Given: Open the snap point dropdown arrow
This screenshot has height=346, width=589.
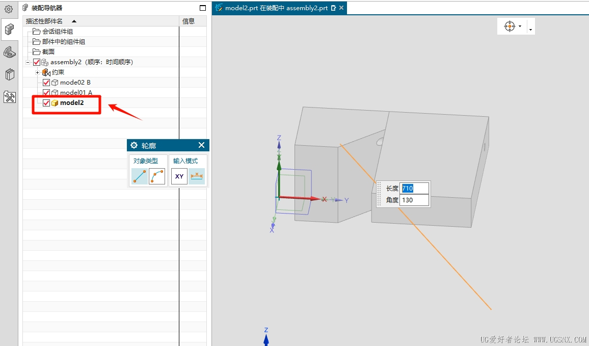Looking at the screenshot, I should [530, 30].
